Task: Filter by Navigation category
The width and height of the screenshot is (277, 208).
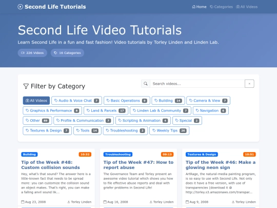Action: point(211,110)
